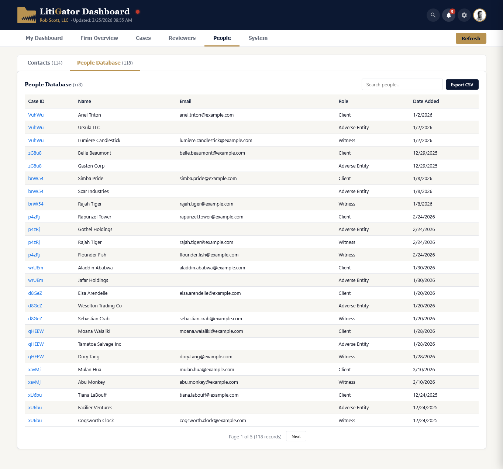Open case xU6bu for Tiana LaBouff
Image resolution: width=503 pixels, height=469 pixels.
pos(35,395)
